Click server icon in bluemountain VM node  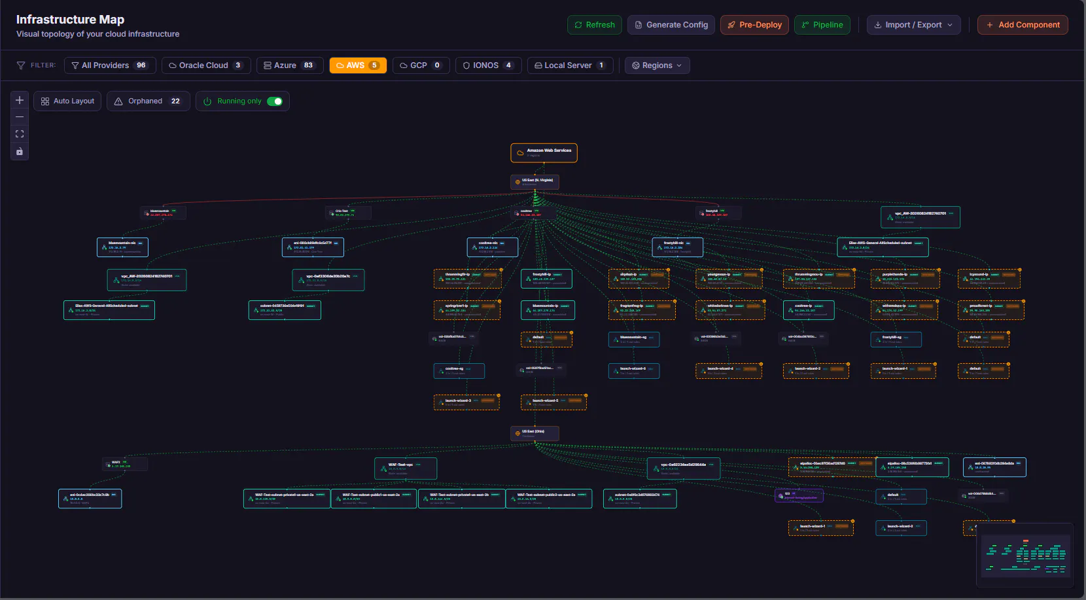[146, 213]
